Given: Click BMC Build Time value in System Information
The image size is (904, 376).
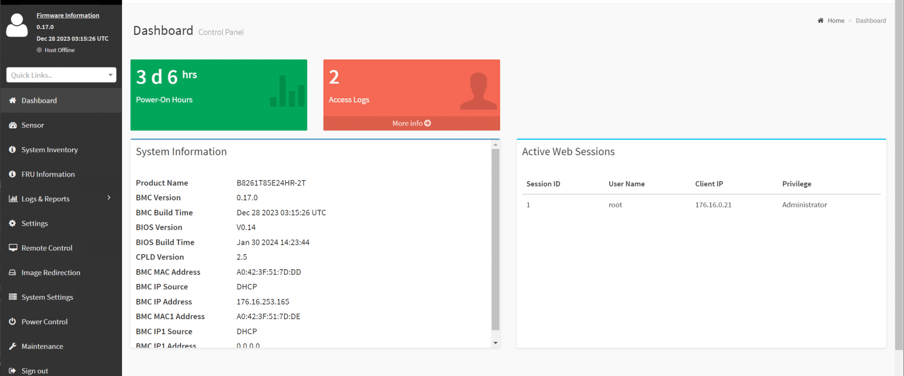Looking at the screenshot, I should click(281, 212).
